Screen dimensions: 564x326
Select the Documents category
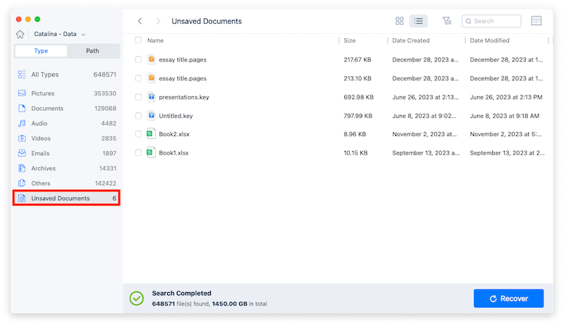[66, 108]
